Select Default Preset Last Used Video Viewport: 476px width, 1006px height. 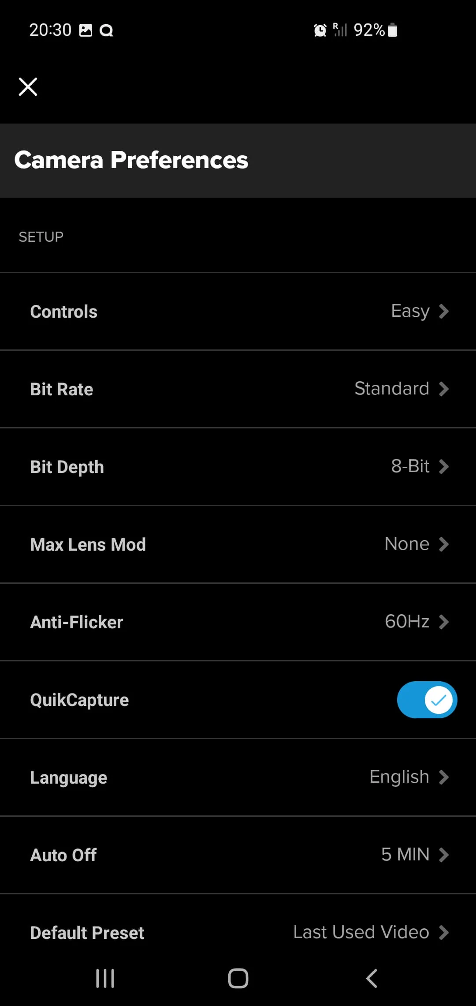pos(361,932)
